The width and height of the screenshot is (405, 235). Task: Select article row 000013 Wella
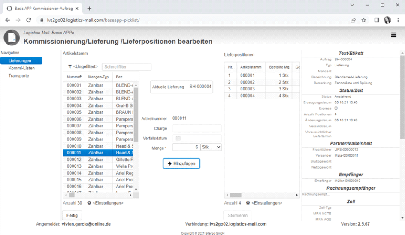[x=98, y=166]
